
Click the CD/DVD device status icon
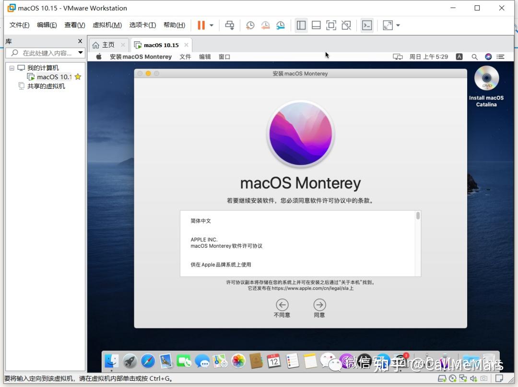[453, 378]
